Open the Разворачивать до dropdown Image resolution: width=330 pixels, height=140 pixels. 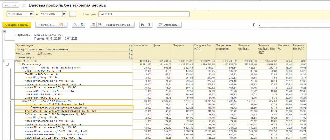[x=120, y=25]
